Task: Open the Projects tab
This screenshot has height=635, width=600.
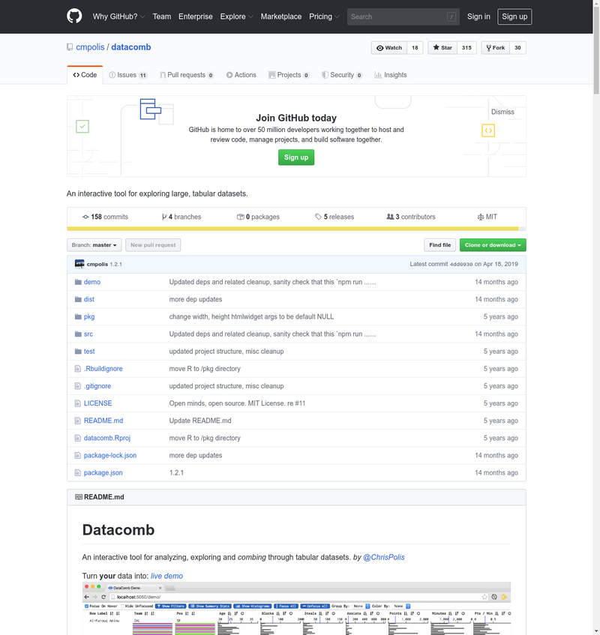Action: click(289, 75)
